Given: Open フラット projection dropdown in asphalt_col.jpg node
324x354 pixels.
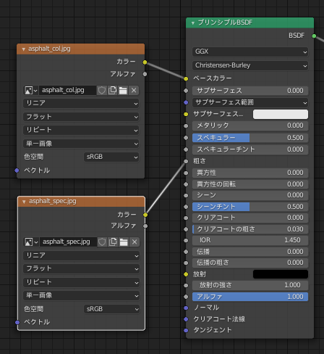Looking at the screenshot, I should coord(81,117).
